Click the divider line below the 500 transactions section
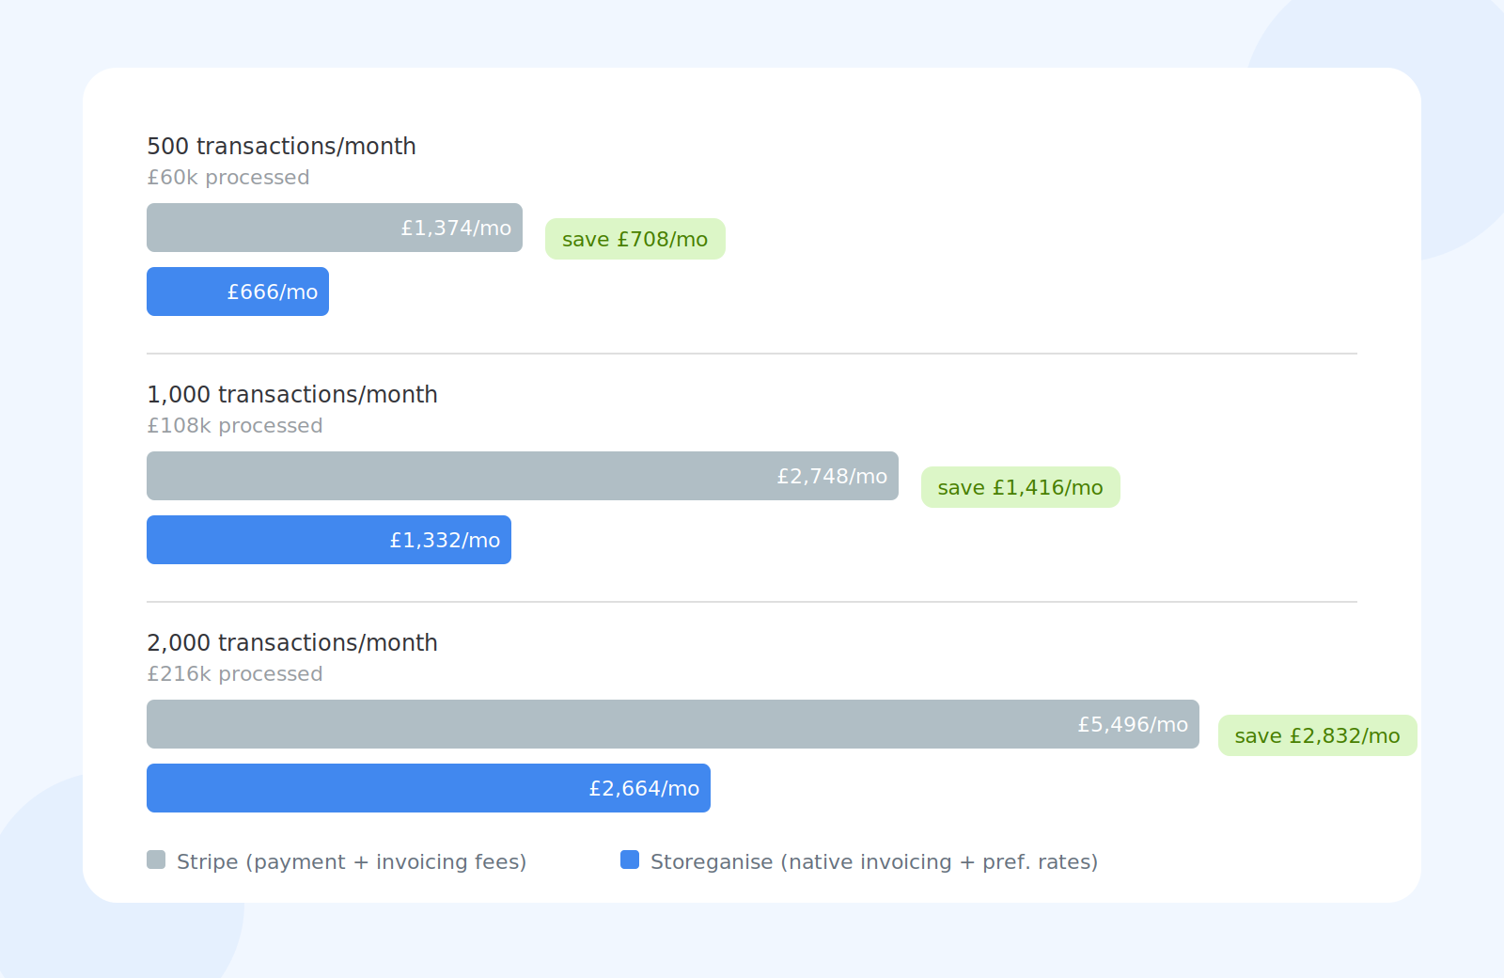Screen dimensions: 1504x978 click(x=752, y=354)
